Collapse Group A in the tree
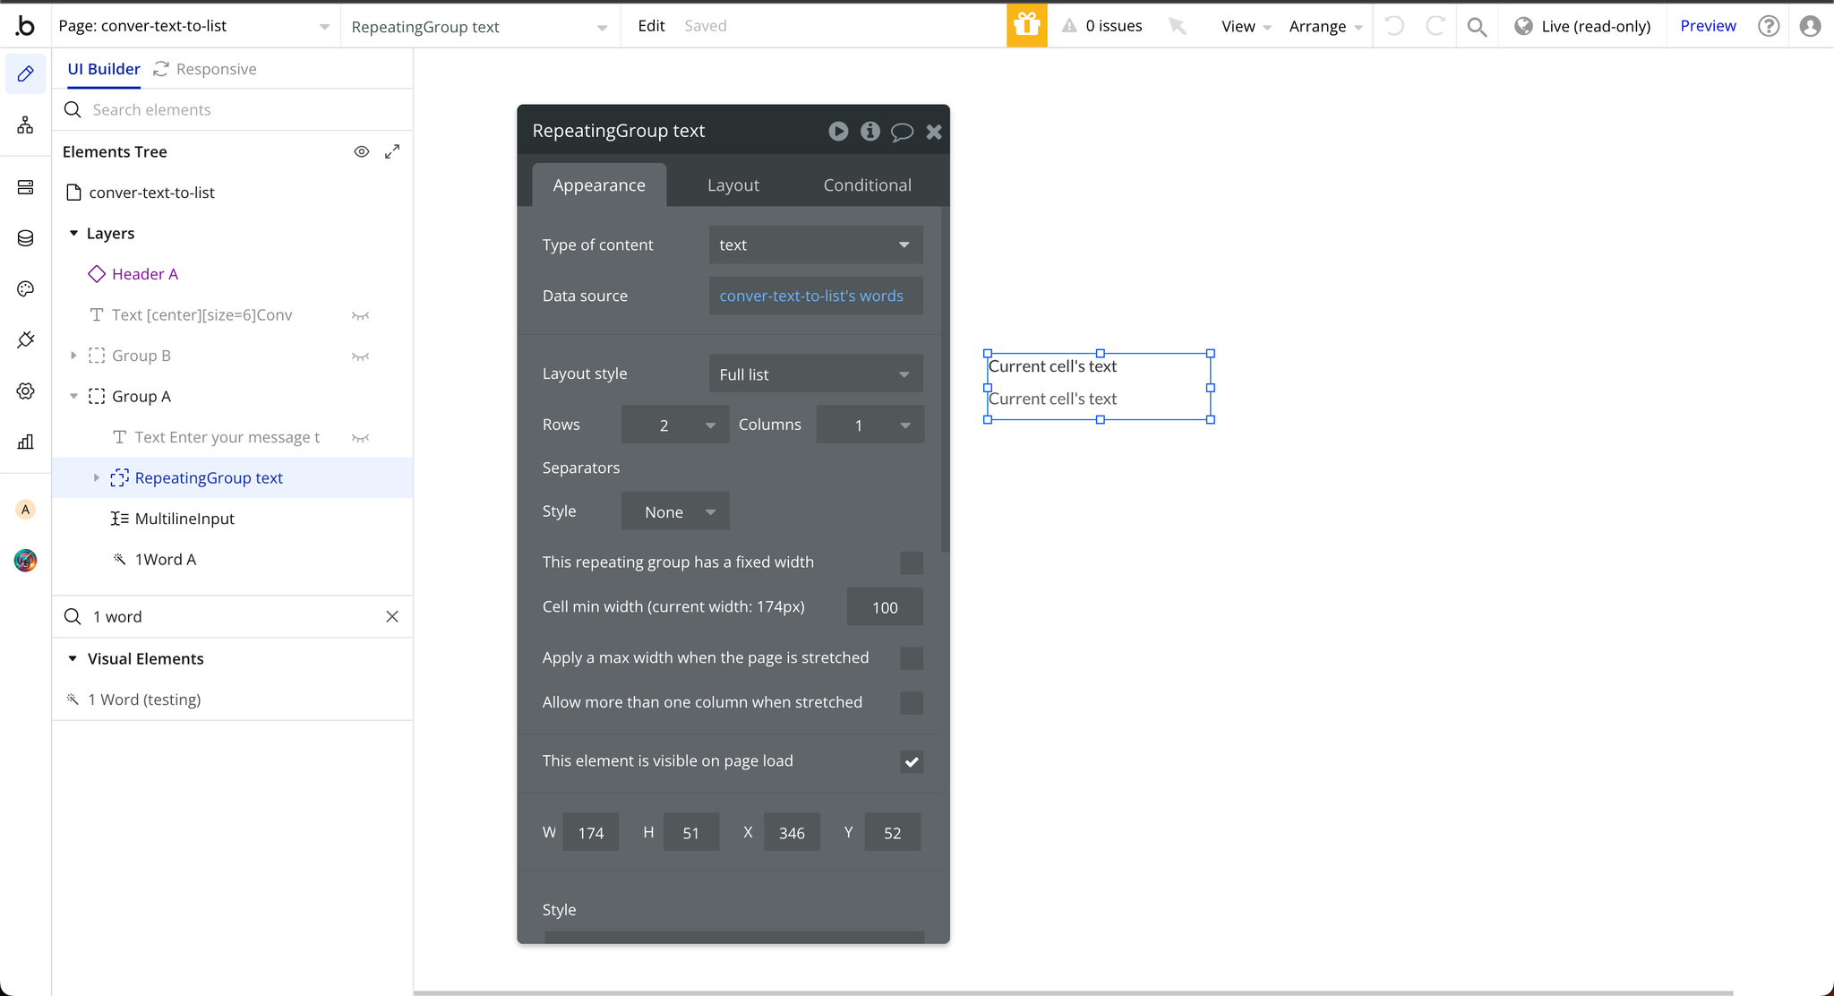 tap(73, 396)
